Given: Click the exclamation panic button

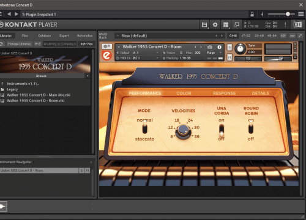Looking at the screenshot, I should tap(285, 24).
